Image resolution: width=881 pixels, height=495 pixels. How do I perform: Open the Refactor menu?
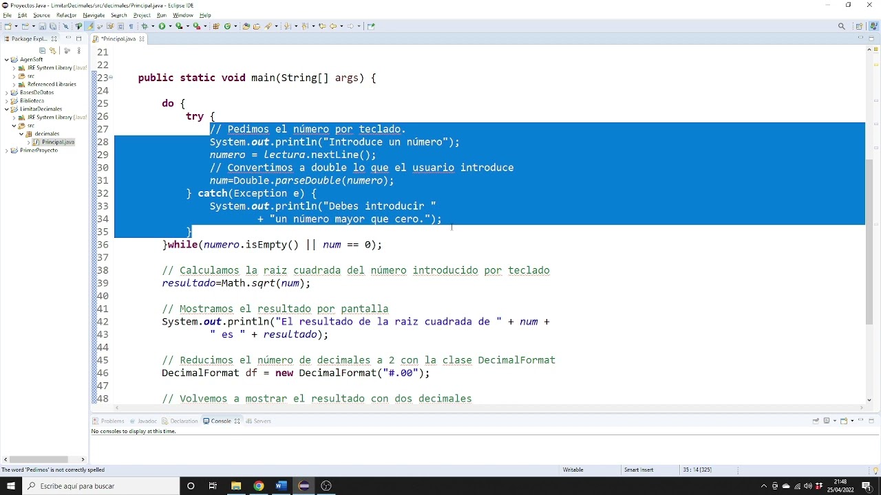(x=66, y=15)
